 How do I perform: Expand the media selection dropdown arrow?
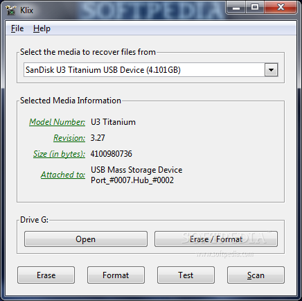click(271, 70)
